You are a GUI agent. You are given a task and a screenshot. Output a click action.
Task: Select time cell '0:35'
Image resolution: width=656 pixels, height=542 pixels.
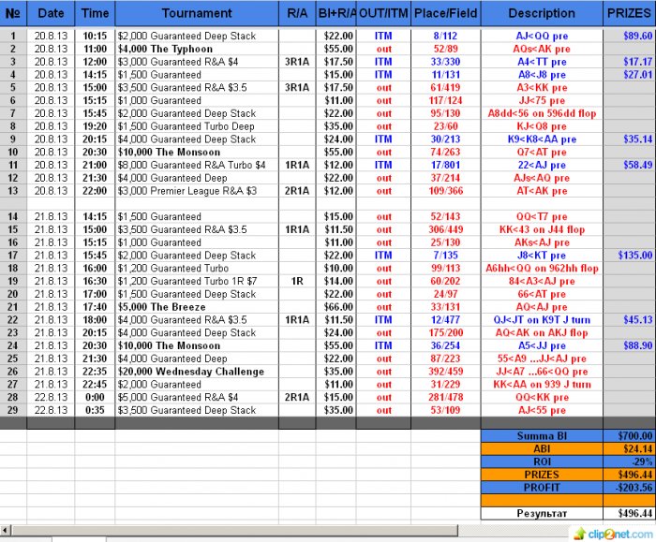point(95,410)
